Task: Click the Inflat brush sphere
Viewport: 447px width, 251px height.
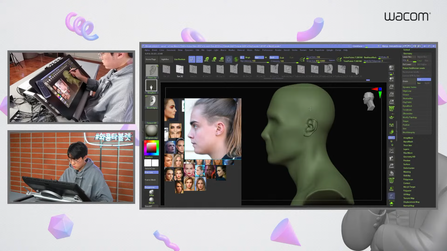Action: (152, 193)
